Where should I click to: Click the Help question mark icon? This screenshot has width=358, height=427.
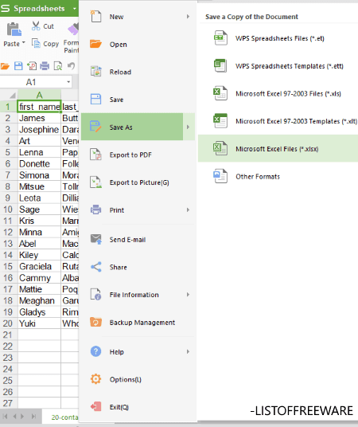coord(95,351)
